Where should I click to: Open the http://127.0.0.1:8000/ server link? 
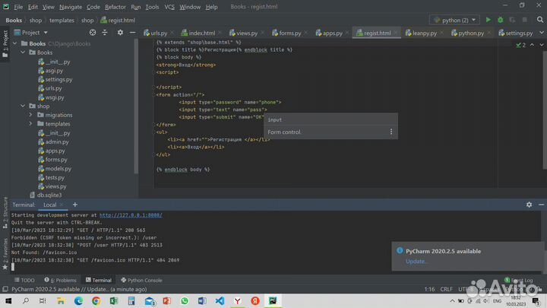[131, 215]
